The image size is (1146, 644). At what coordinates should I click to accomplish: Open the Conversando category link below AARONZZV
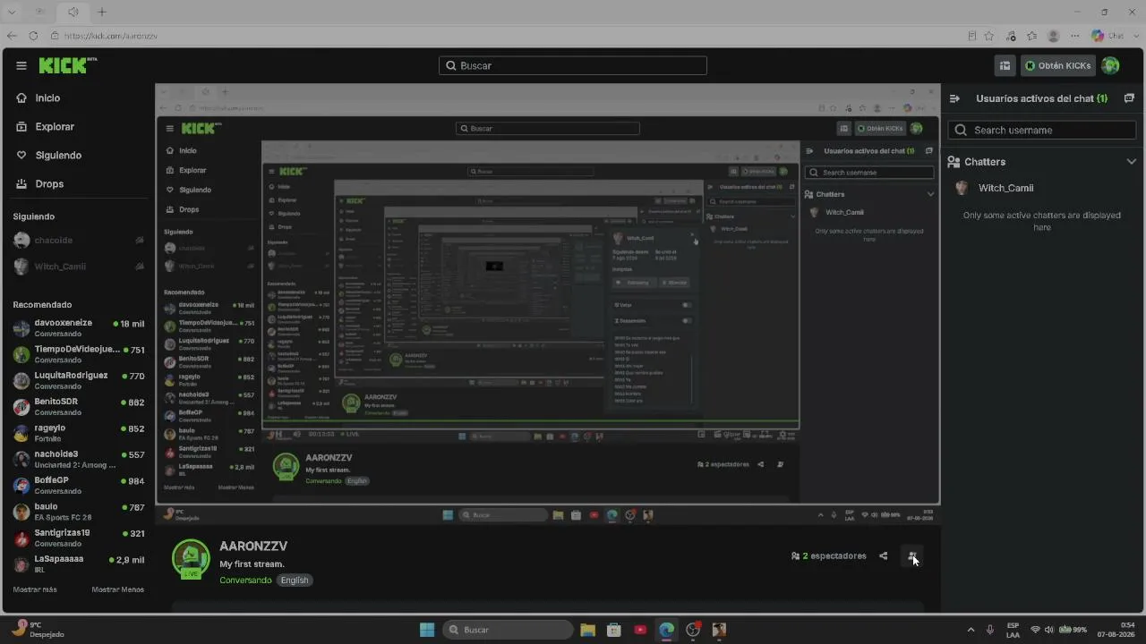coord(245,580)
